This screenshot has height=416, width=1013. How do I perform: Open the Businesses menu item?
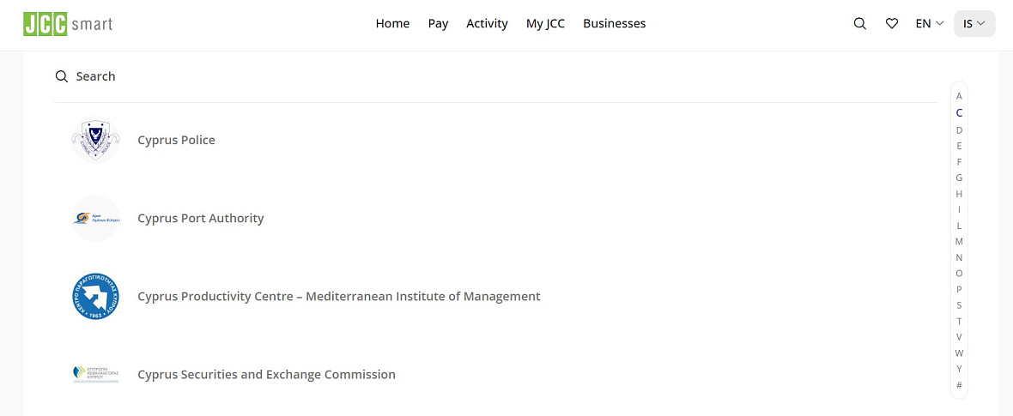615,24
